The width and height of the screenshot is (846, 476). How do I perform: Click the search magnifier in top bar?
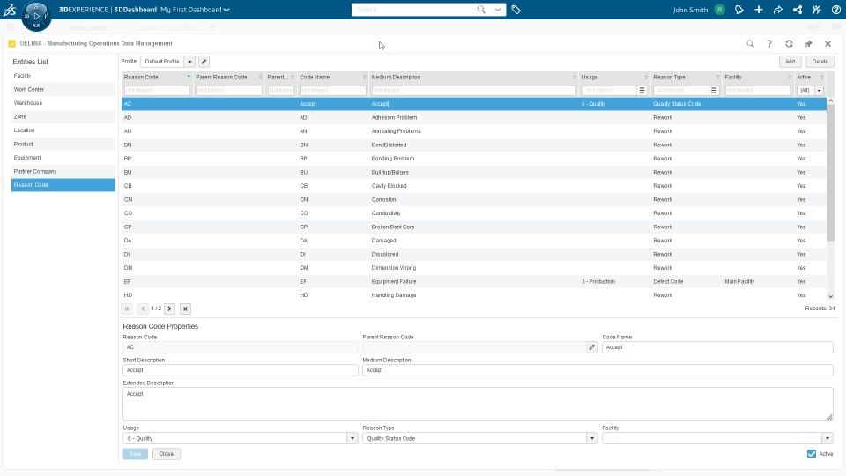point(481,9)
